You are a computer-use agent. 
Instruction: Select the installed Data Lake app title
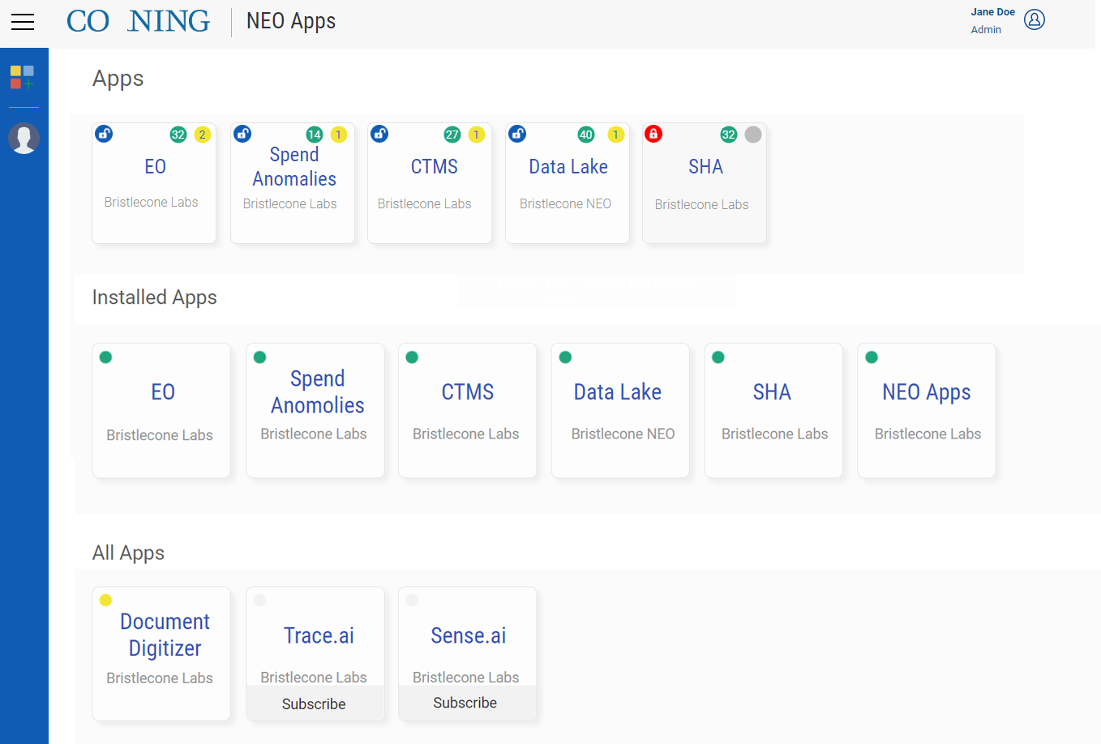[x=617, y=392]
